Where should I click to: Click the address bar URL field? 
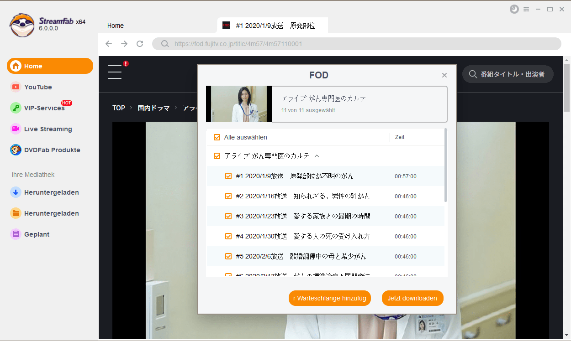(357, 44)
